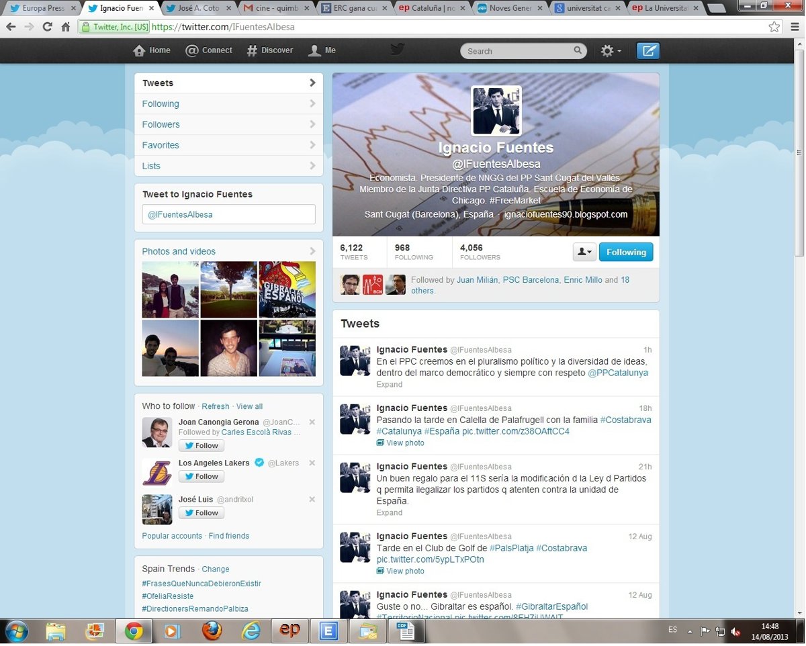Open the settings gear dropdown
806x646 pixels.
[610, 51]
